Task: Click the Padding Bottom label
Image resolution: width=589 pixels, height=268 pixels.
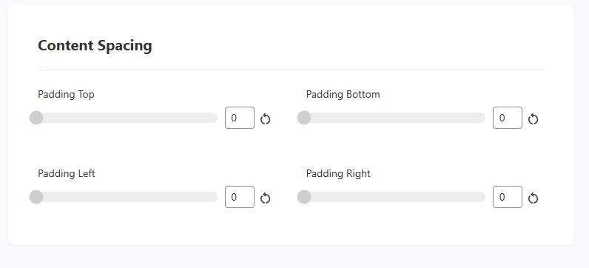Action: pyautogui.click(x=343, y=94)
